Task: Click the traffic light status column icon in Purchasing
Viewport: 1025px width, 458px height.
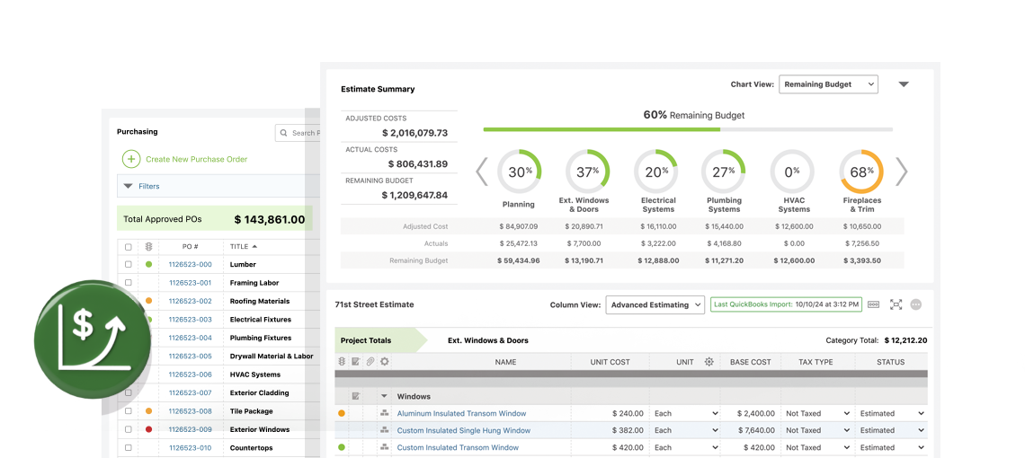Action: pos(148,247)
